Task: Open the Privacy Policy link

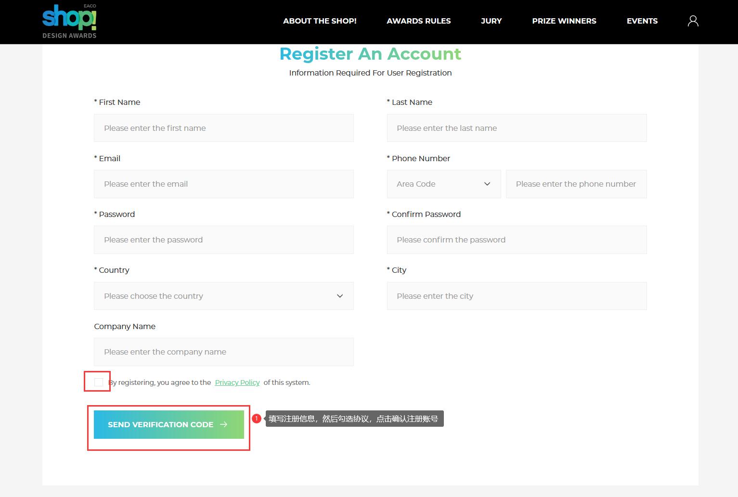Action: point(237,382)
